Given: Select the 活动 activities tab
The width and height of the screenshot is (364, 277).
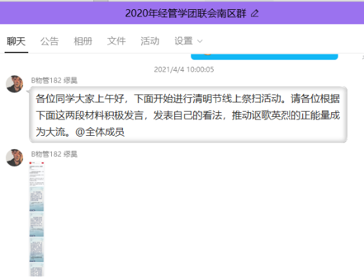Looking at the screenshot, I should tap(150, 41).
